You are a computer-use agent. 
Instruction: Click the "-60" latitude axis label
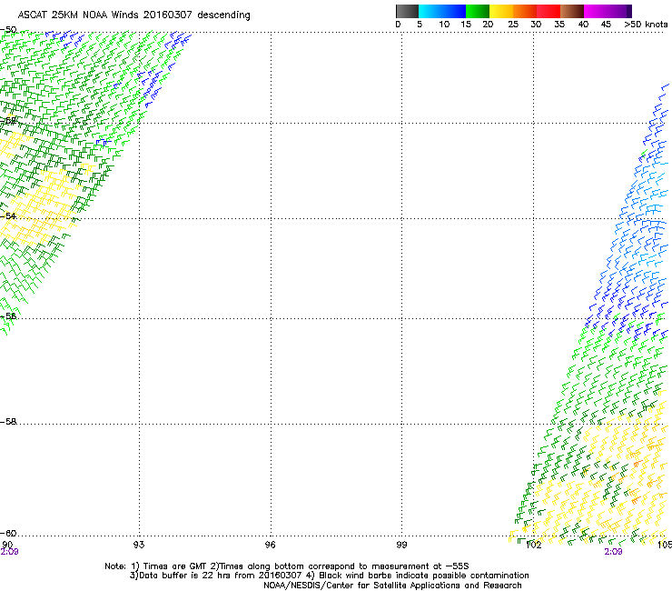tap(8, 533)
